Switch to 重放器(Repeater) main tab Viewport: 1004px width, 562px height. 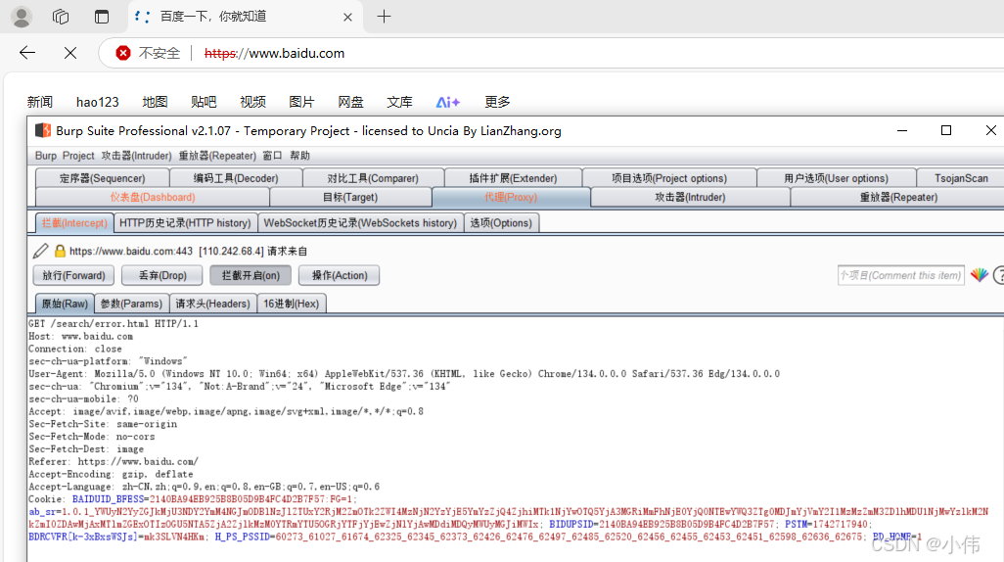pos(898,198)
